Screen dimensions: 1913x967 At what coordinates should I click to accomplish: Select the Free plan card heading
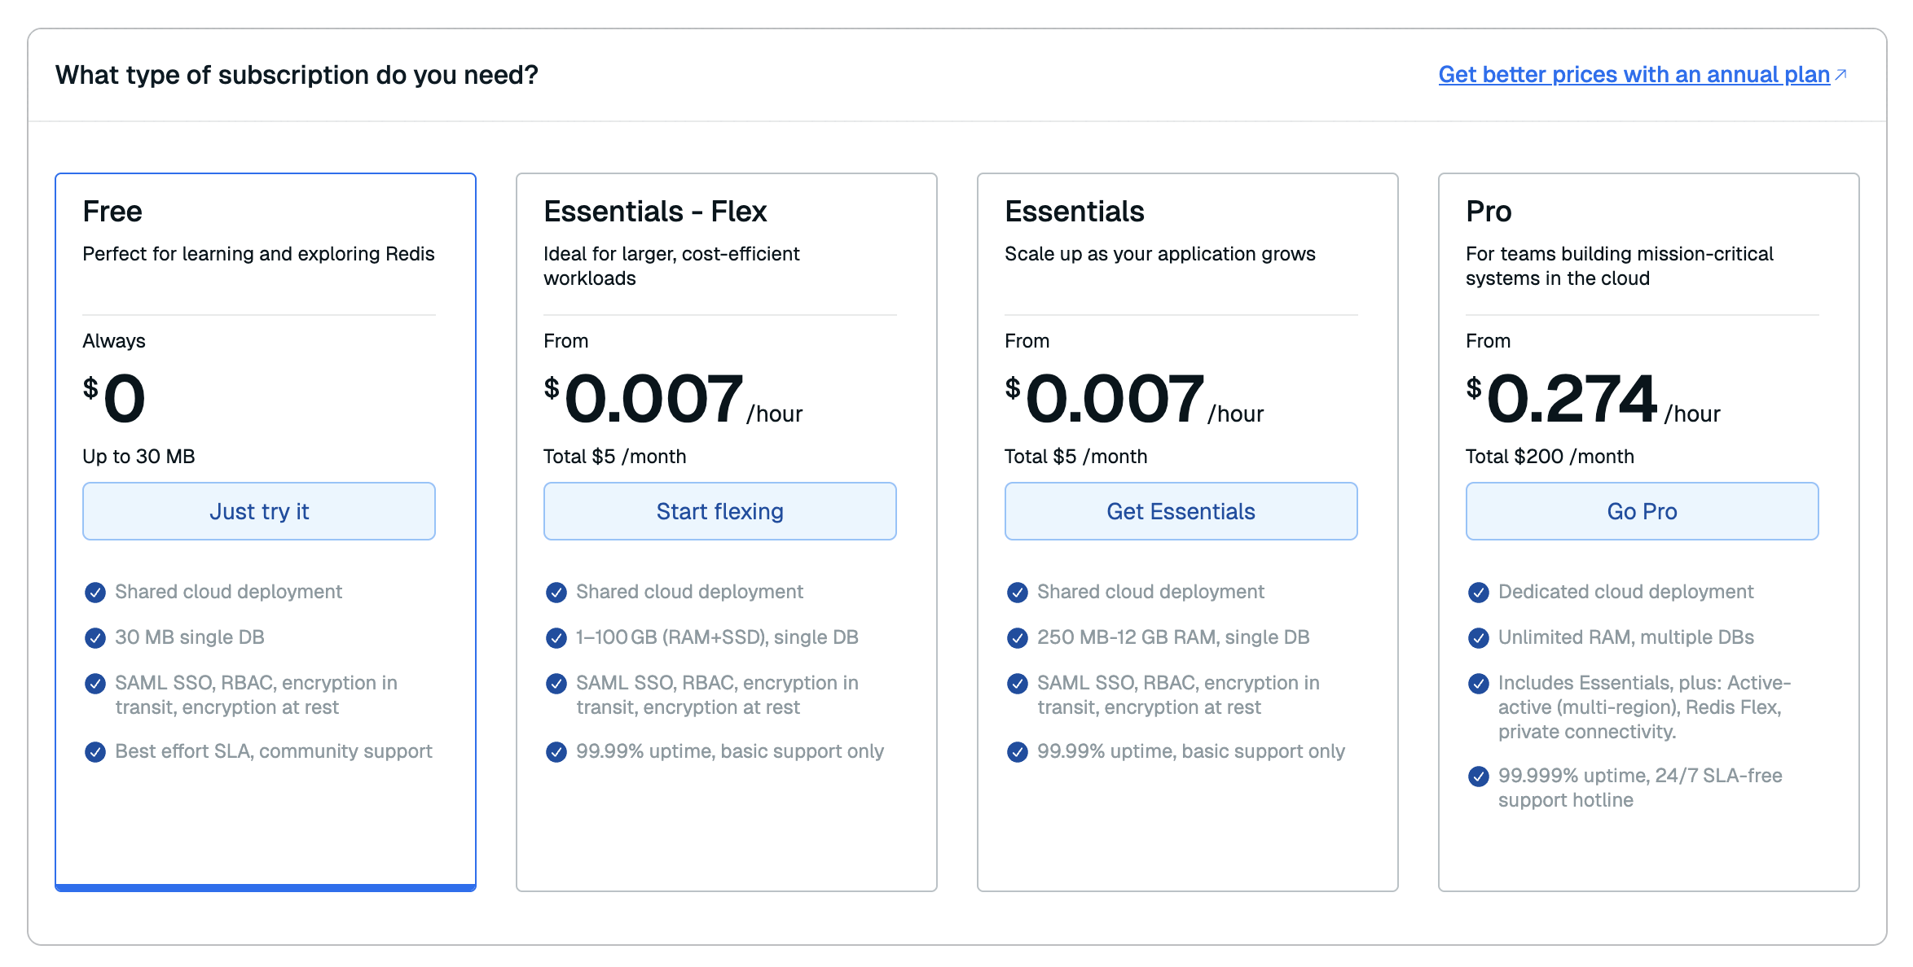pyautogui.click(x=112, y=212)
